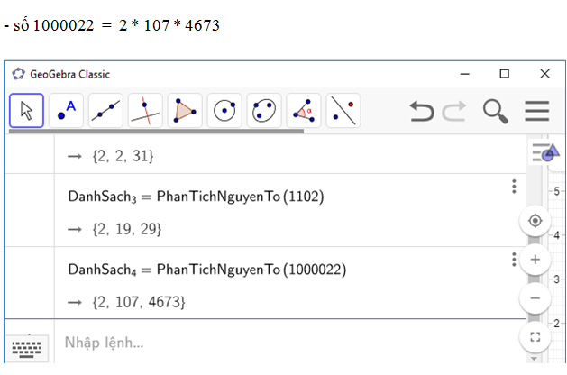The height and width of the screenshot is (375, 567).
Task: Toggle the virtual keyboard
Action: tap(29, 349)
